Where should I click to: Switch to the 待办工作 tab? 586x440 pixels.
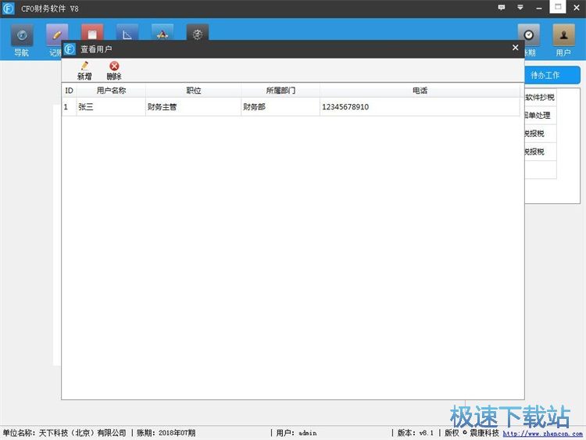[552, 75]
